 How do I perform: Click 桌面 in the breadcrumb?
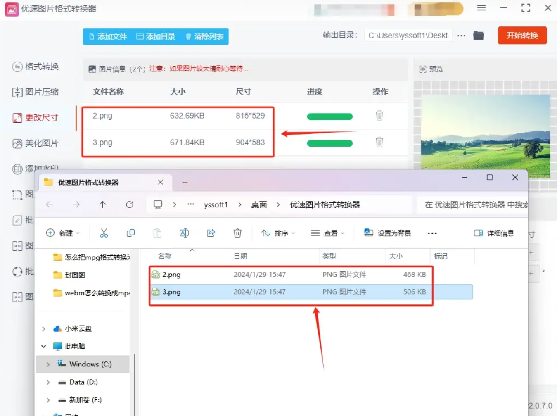[259, 205]
